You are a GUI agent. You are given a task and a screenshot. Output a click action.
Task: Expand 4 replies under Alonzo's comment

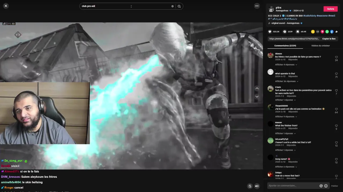[x=286, y=65]
